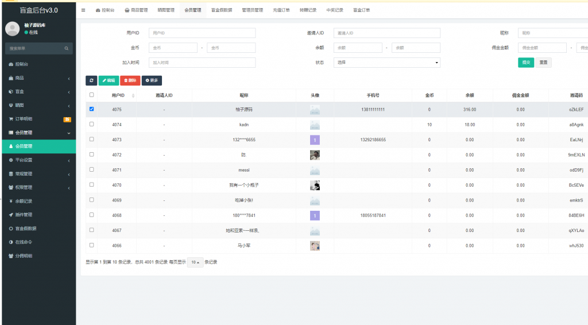588x325 pixels.
Task: Click the 插件管理 rocket icon in sidebar
Action: (x=11, y=215)
